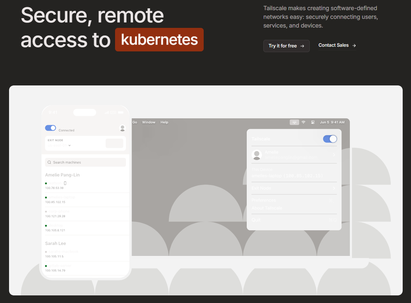The image size is (411, 303).
Task: Toggle the Connected switch in phone app
Action: (x=50, y=128)
